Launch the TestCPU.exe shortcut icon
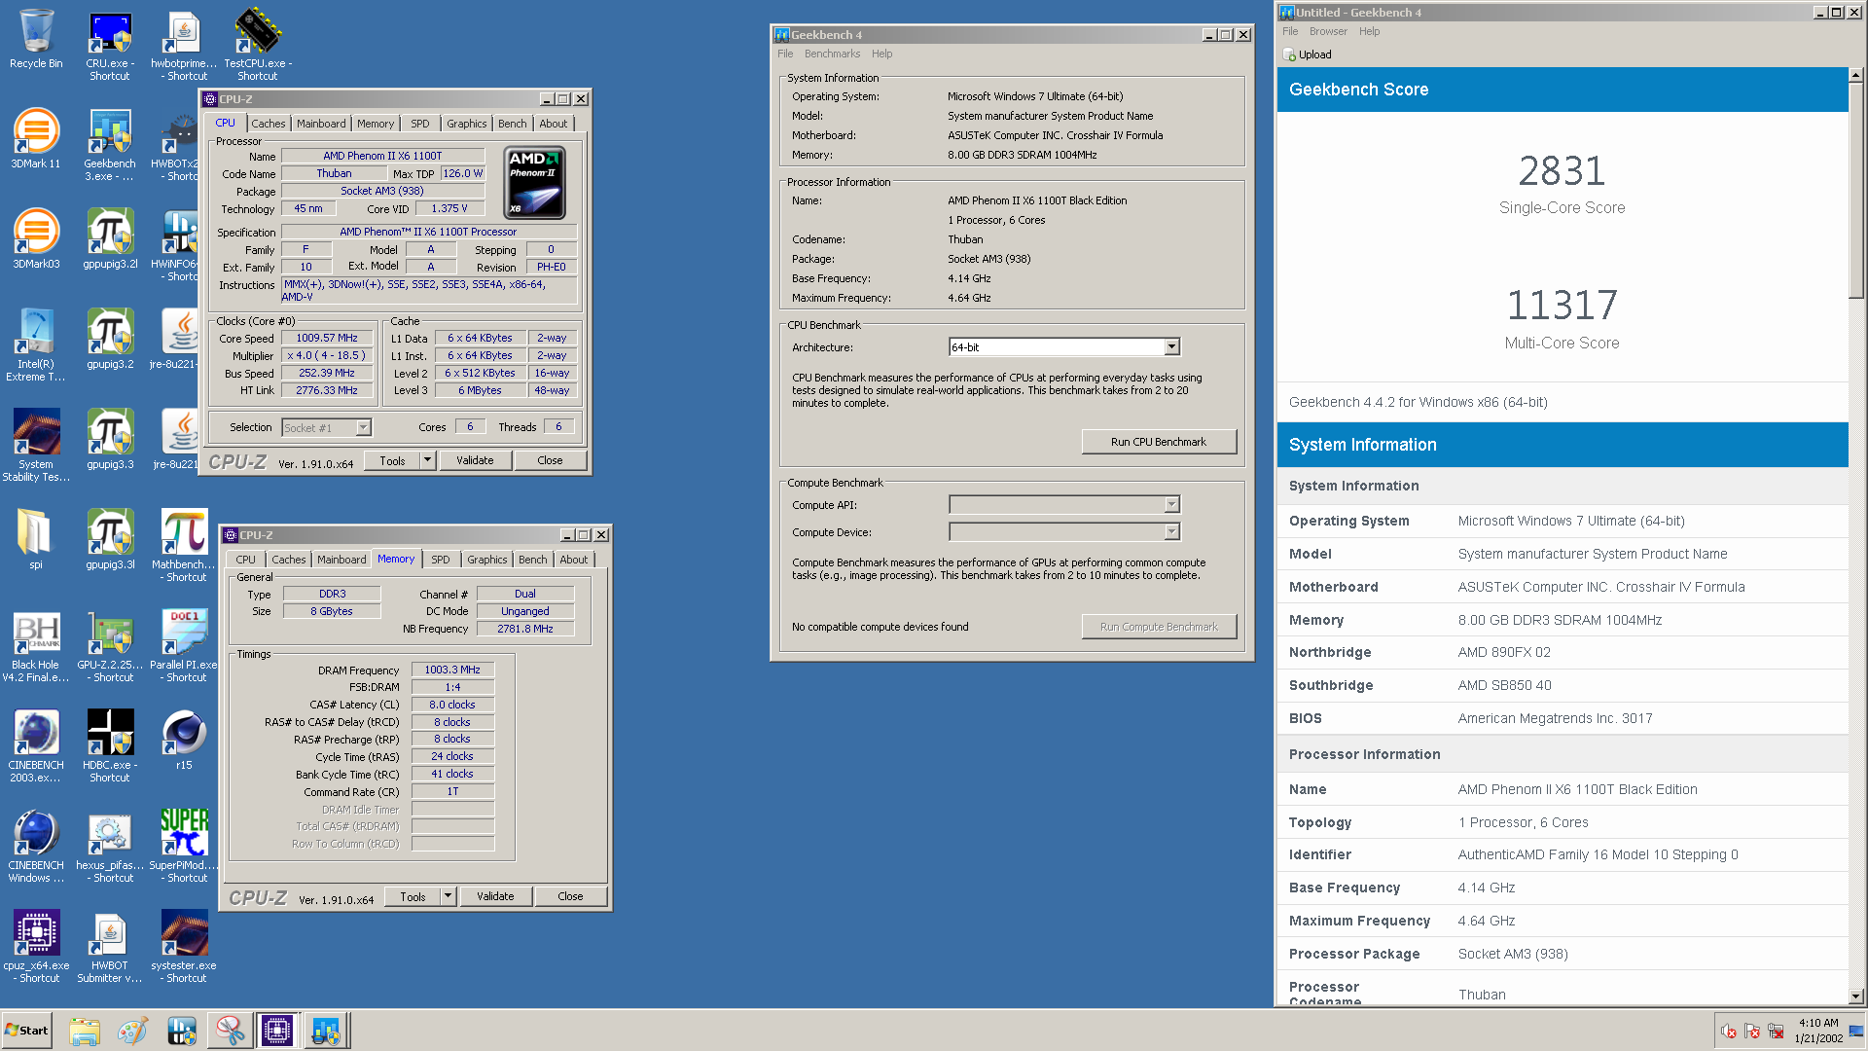Image resolution: width=1868 pixels, height=1051 pixels. (258, 45)
